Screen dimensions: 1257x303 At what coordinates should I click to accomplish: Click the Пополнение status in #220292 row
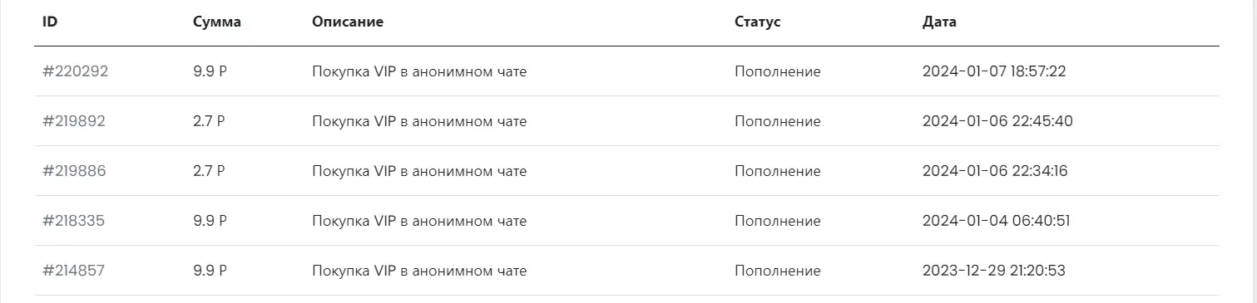point(778,71)
